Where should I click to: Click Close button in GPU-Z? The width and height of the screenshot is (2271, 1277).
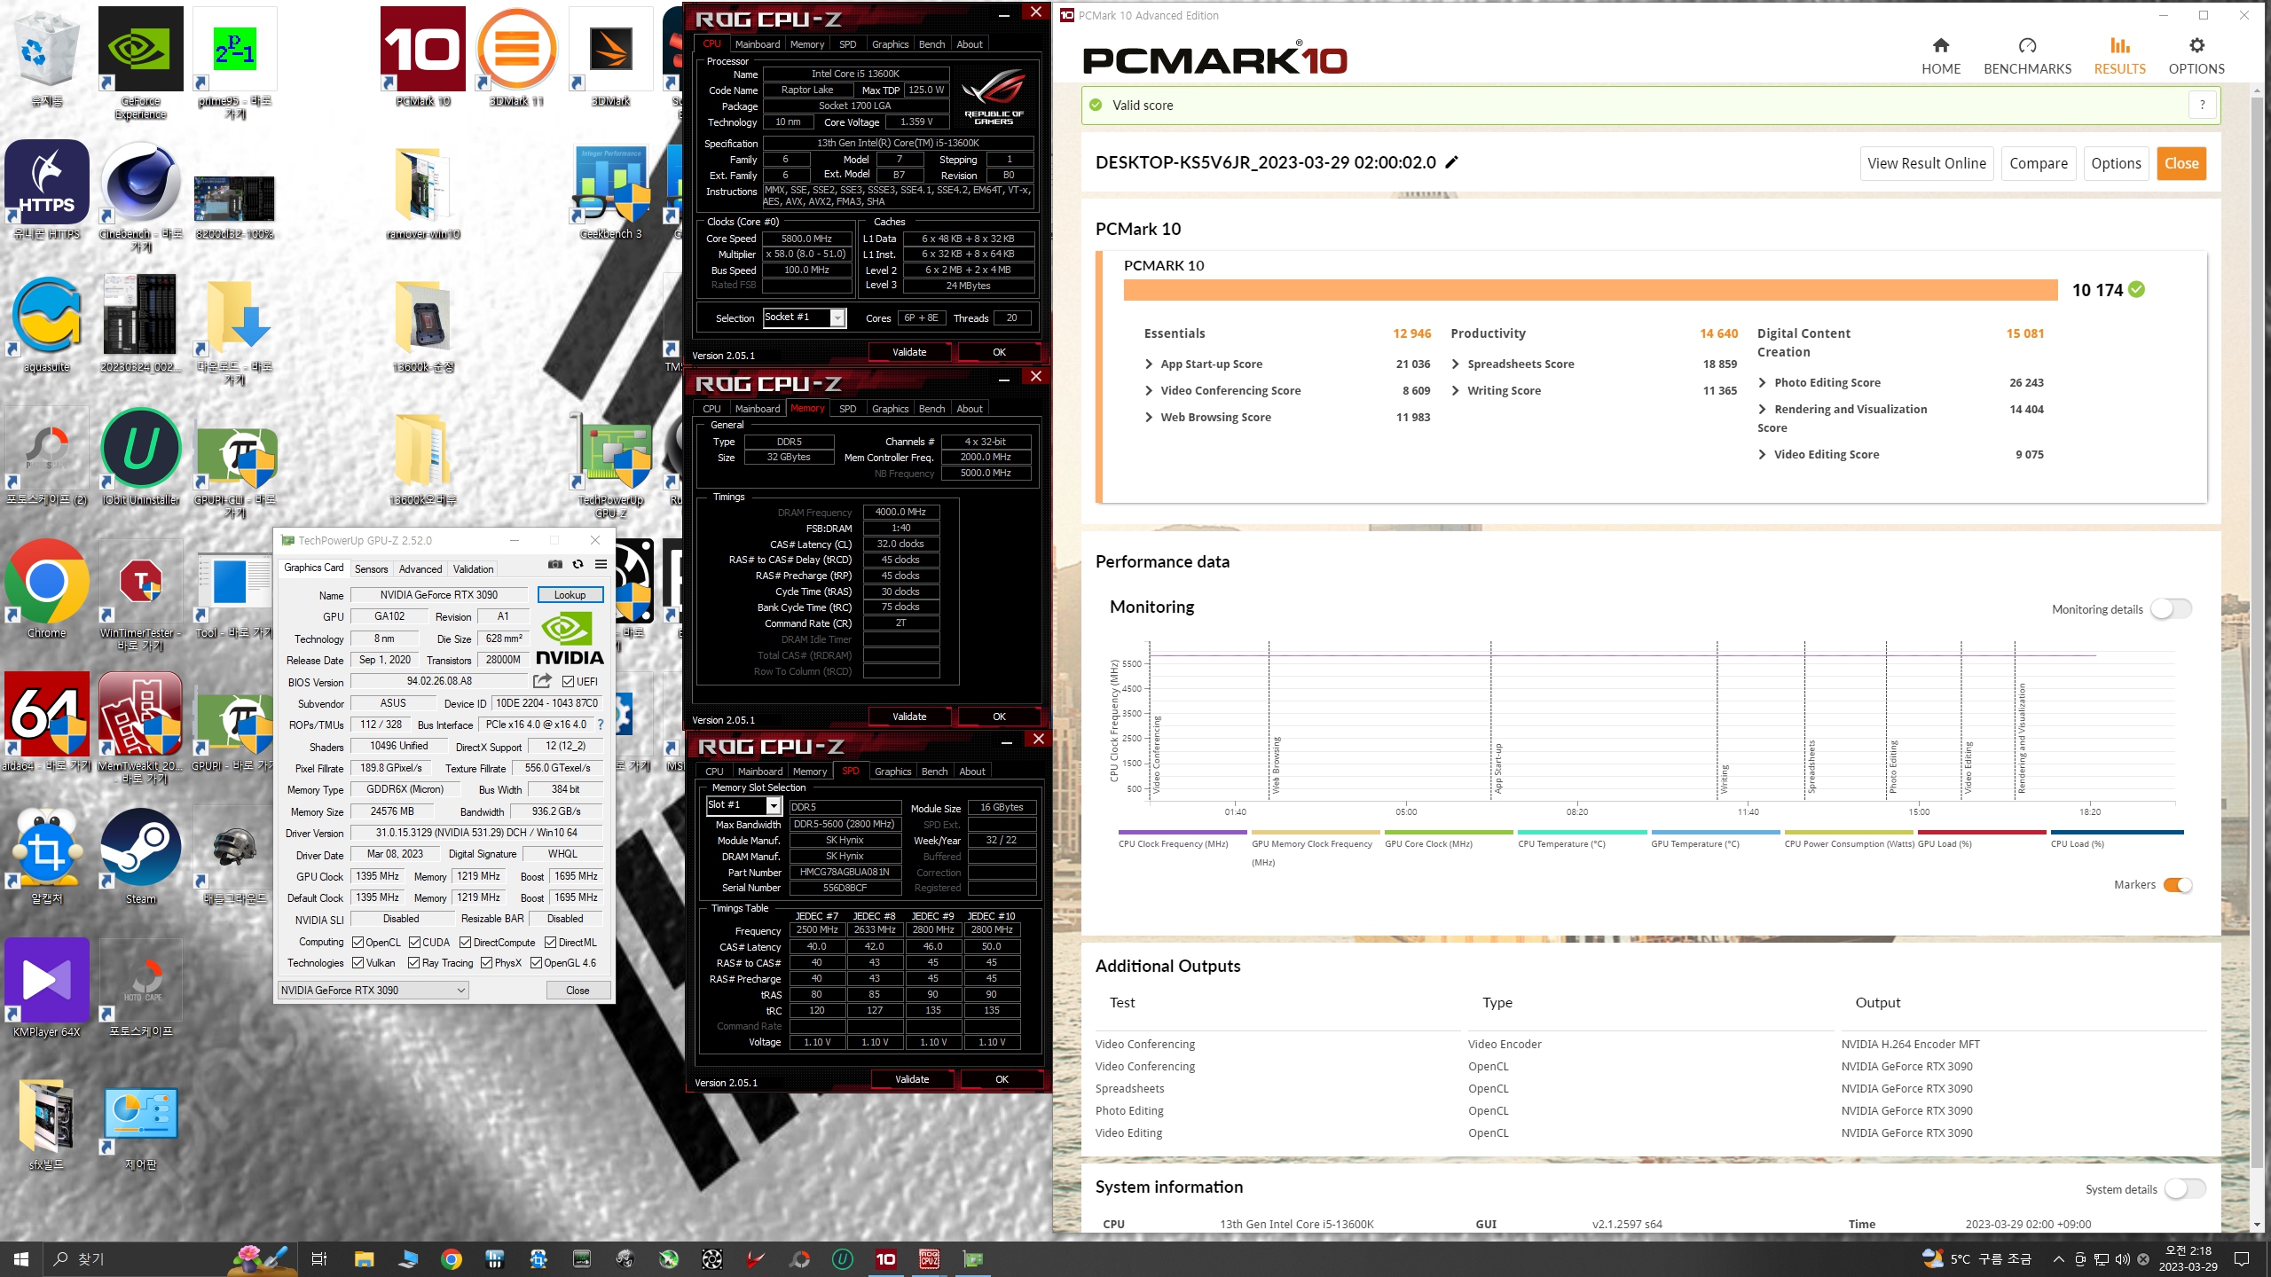[578, 990]
